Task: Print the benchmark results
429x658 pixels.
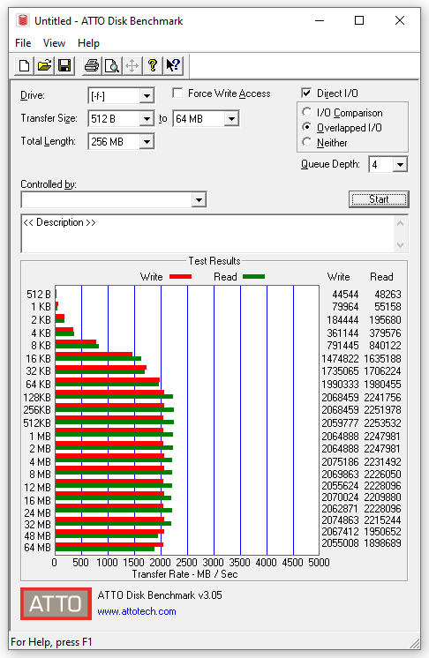Action: pos(92,66)
